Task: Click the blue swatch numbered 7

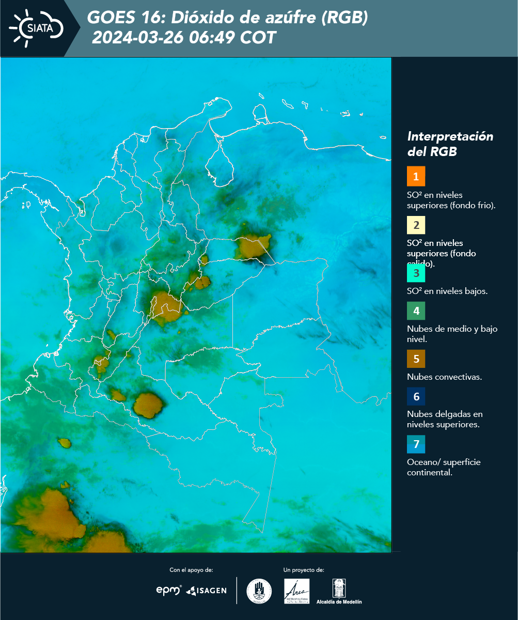Action: pos(416,444)
